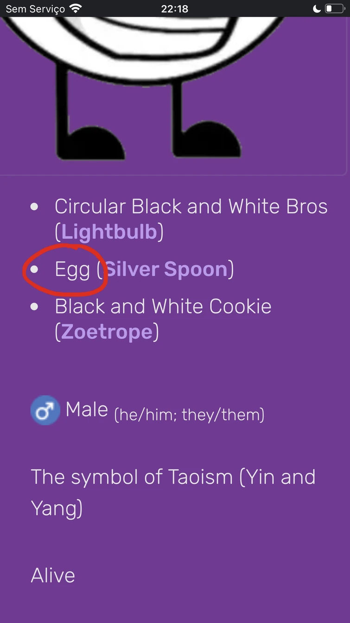Tap the Do Not Disturb moon icon

pos(317,8)
